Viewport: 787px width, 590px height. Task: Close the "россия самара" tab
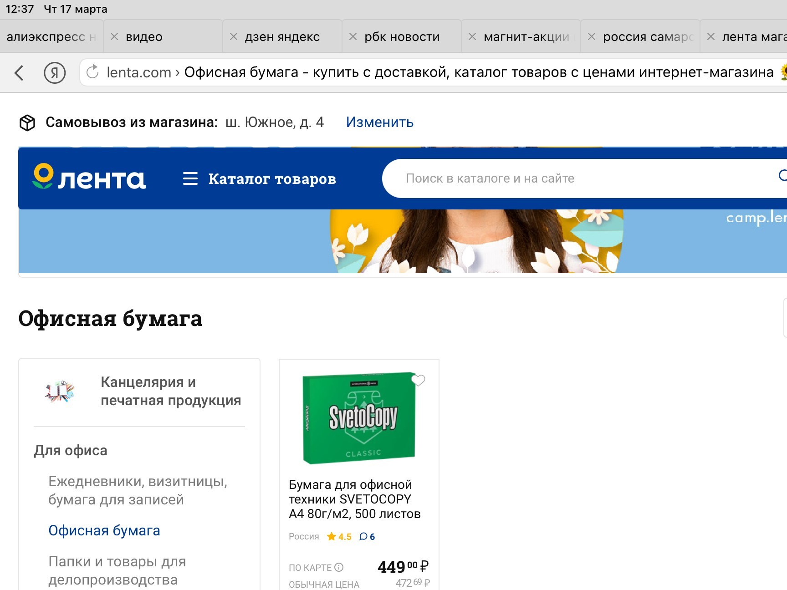(592, 36)
